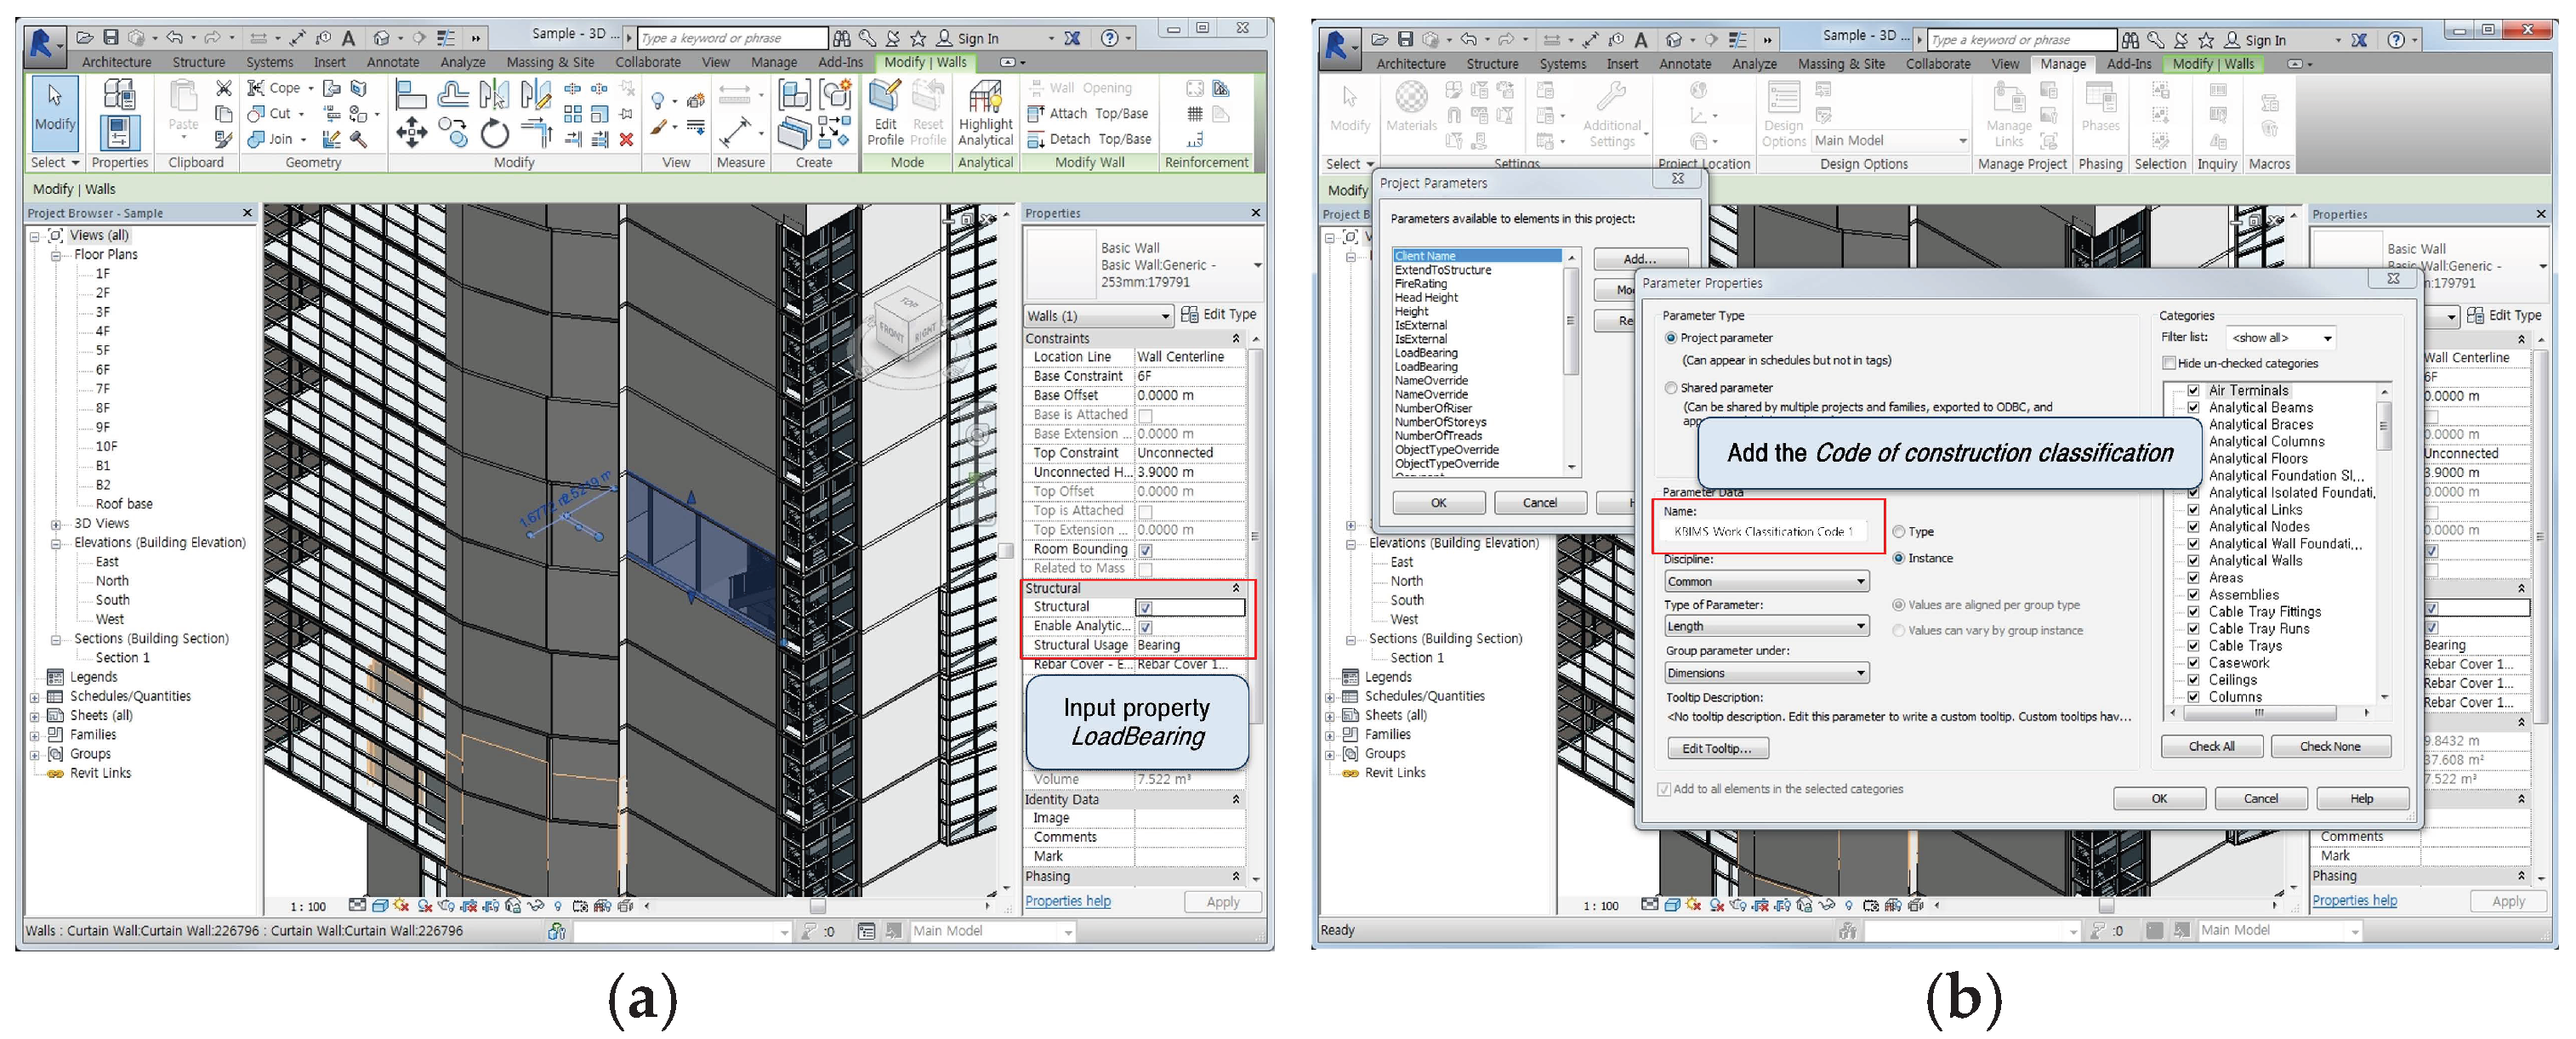
Task: Click the red Delete X icon in left ribbon
Action: [626, 139]
